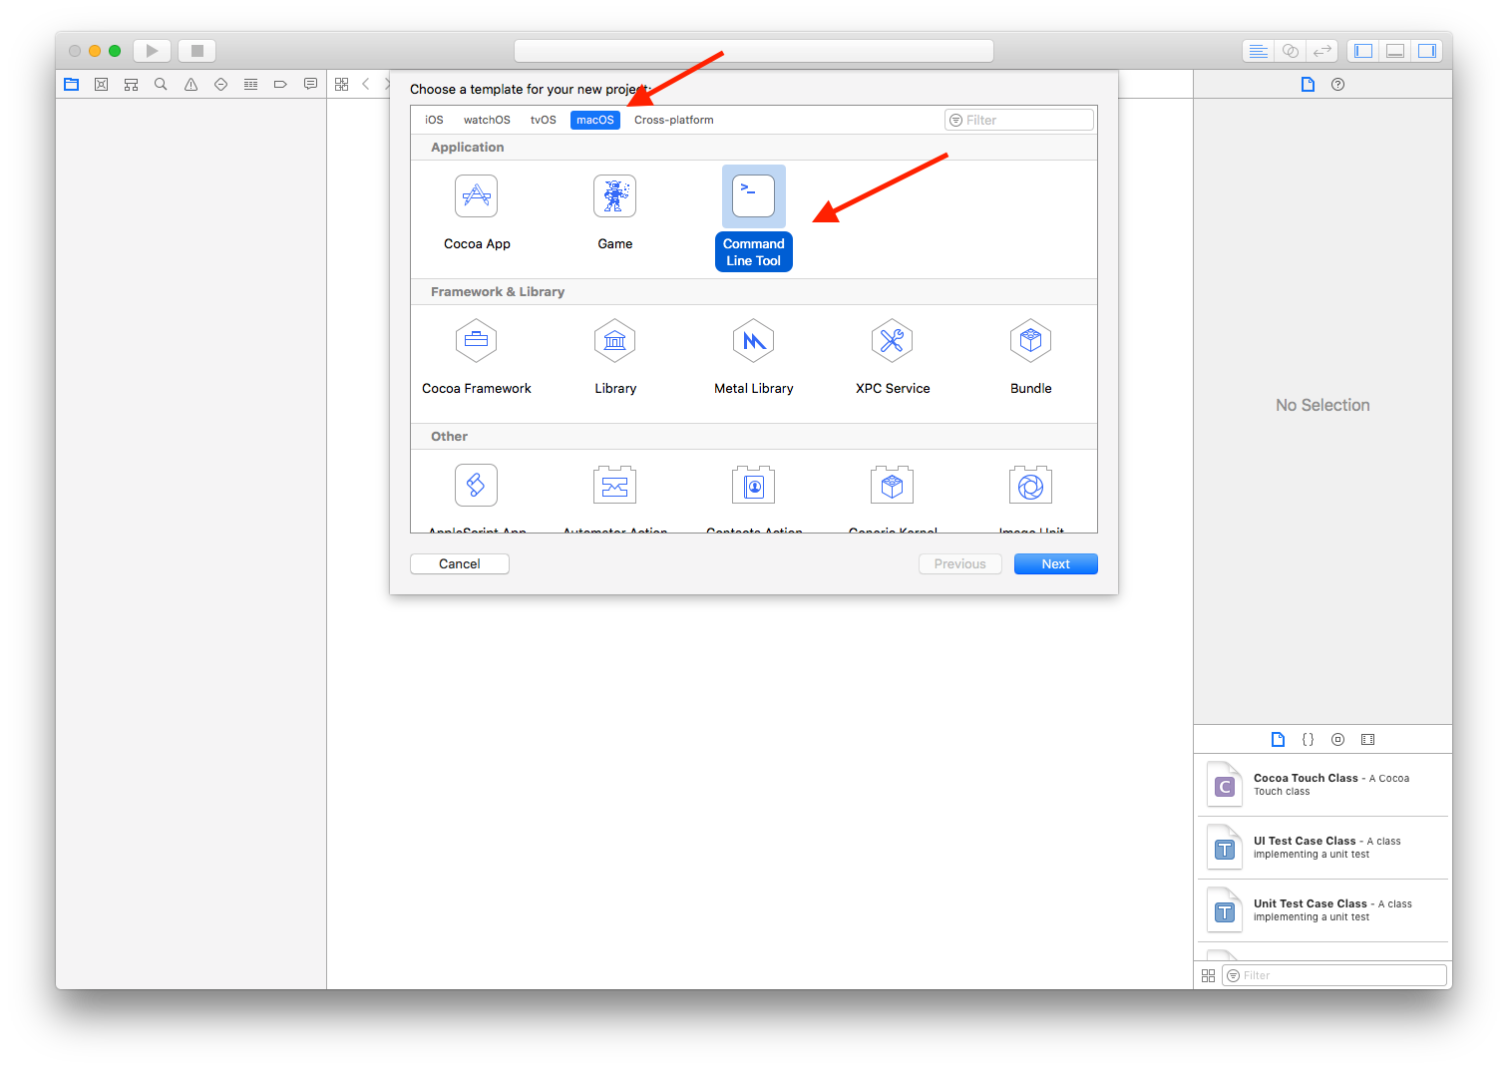Toggle the bottom debug area visibility
The image size is (1508, 1069).
pos(1394,50)
